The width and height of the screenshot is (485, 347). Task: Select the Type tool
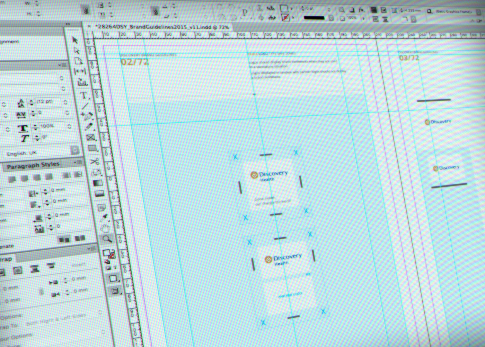pyautogui.click(x=83, y=95)
